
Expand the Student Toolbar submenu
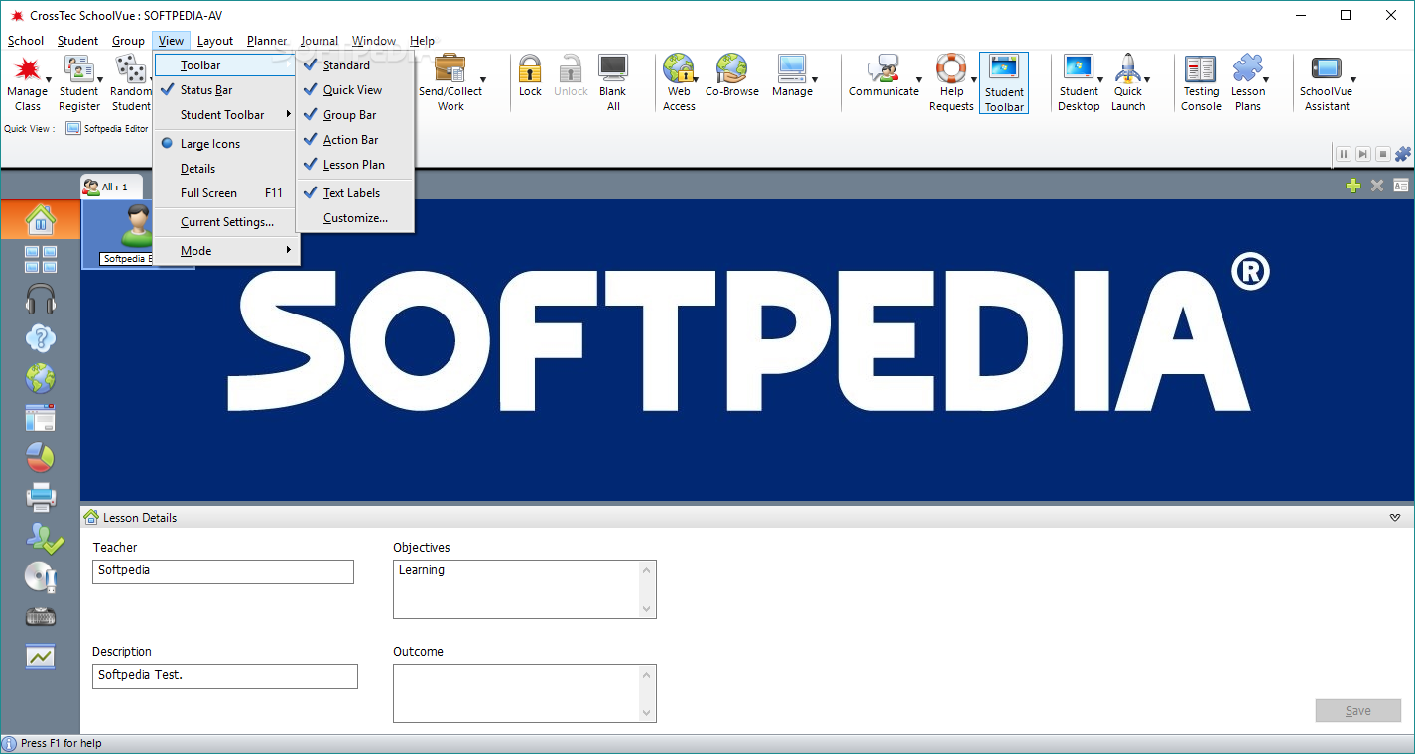(x=226, y=115)
